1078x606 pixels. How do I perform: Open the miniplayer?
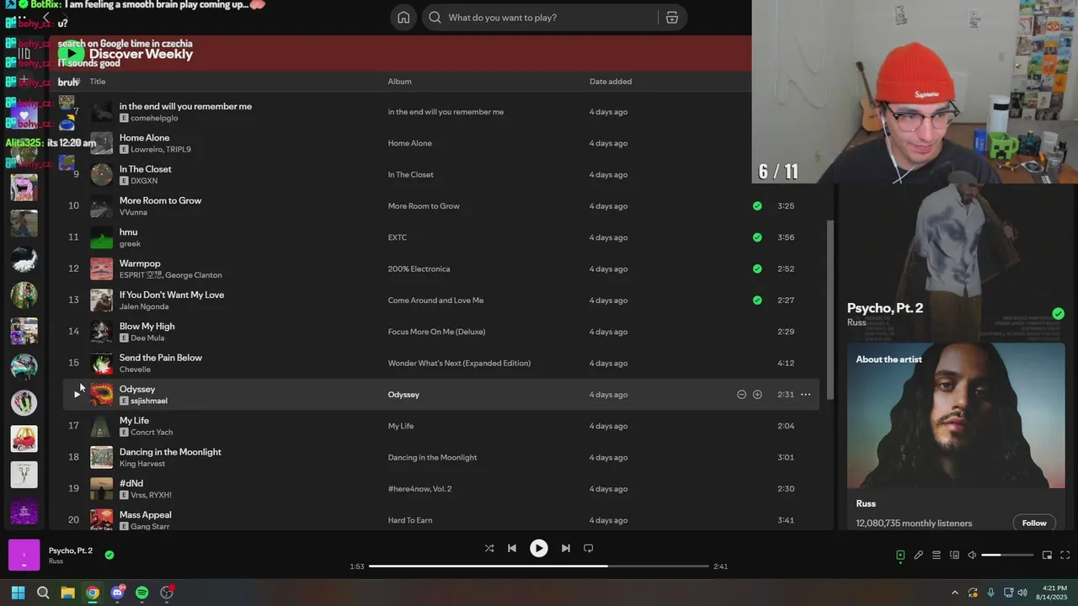pyautogui.click(x=1047, y=555)
